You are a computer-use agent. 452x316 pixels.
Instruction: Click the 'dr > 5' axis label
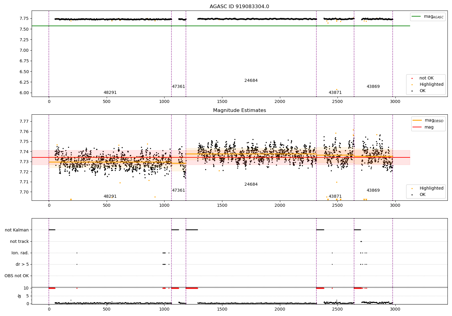click(22, 264)
